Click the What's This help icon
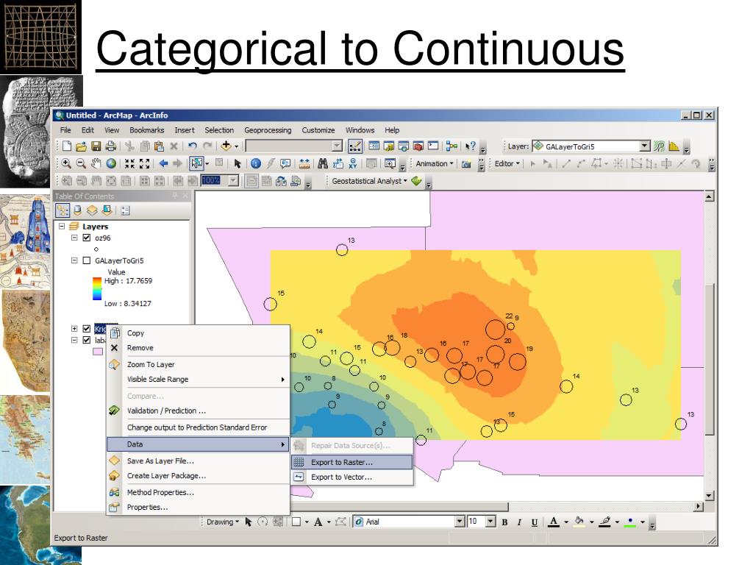The image size is (753, 565). [471, 146]
